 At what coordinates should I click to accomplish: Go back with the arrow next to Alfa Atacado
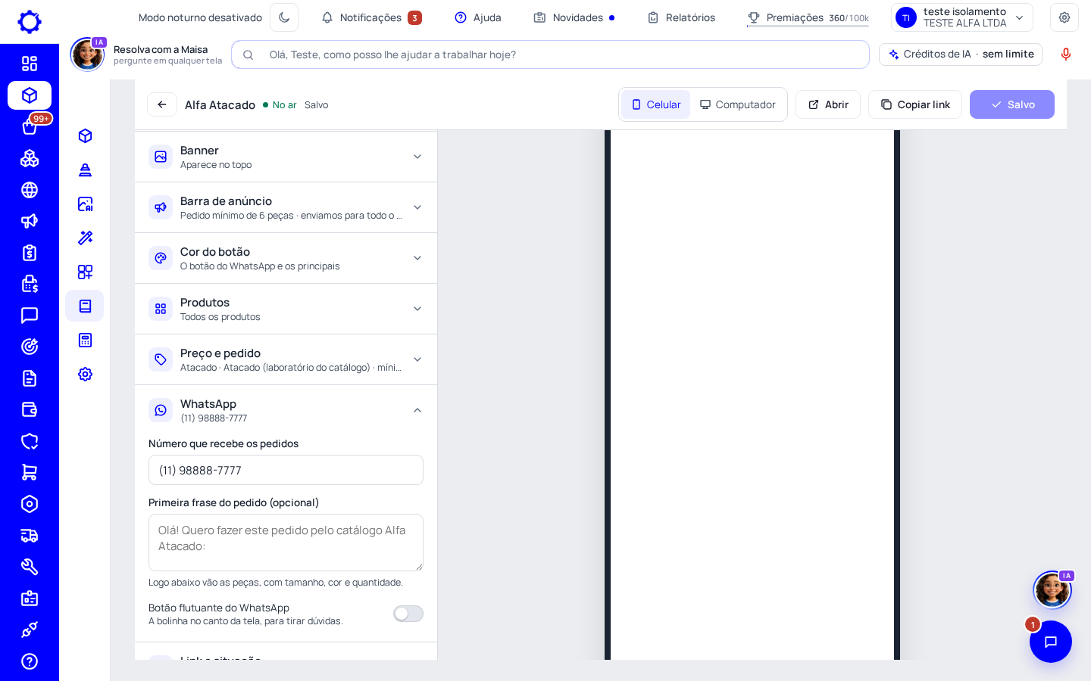pos(162,104)
